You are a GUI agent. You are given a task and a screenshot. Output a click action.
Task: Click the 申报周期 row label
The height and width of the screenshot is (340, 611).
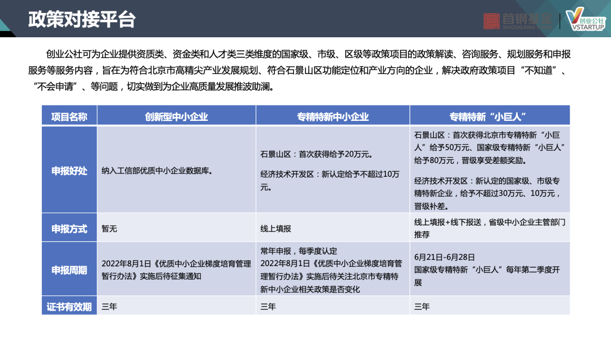point(69,270)
